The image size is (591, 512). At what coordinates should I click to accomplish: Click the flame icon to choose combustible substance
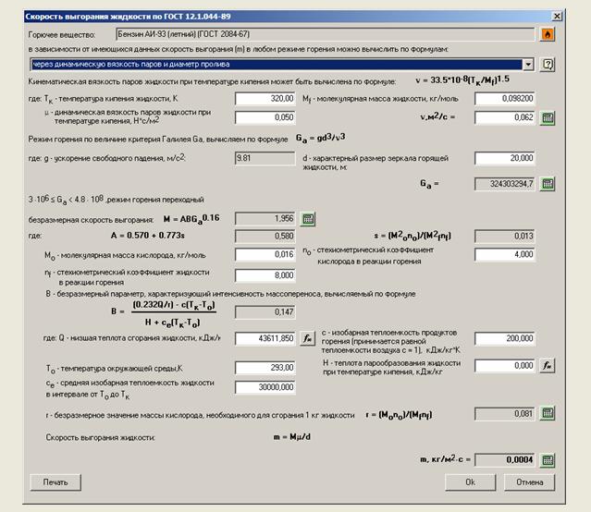[x=547, y=34]
